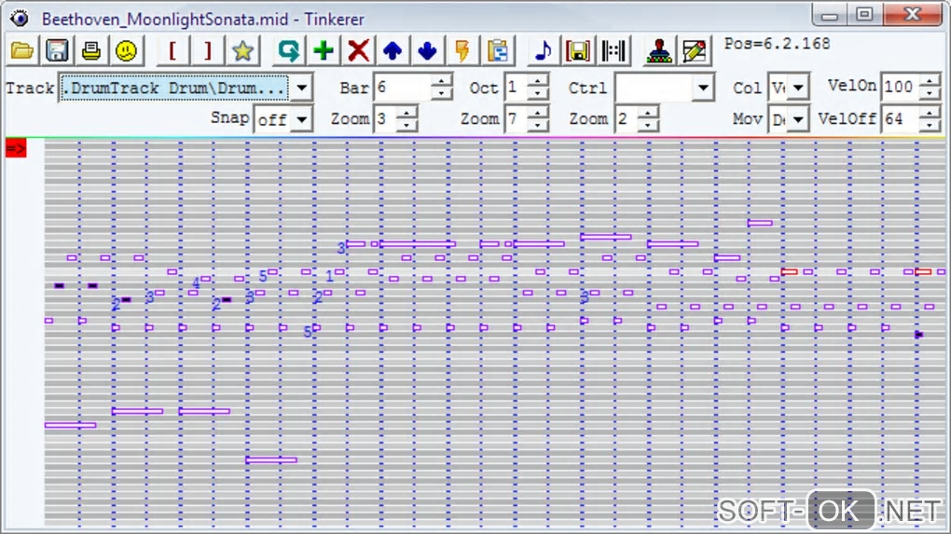Close the Tinkerer window
Image resolution: width=951 pixels, height=534 pixels.
[x=912, y=15]
